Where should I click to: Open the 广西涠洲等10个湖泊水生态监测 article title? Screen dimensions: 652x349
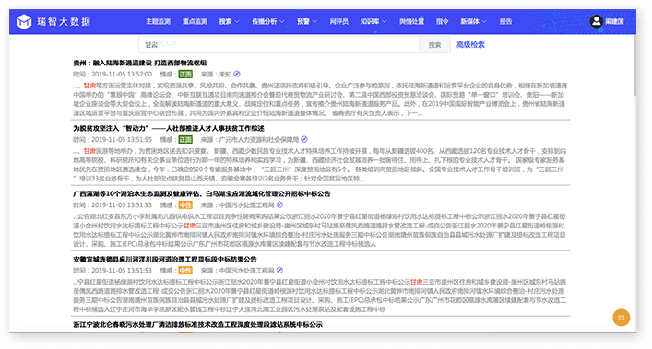202,193
